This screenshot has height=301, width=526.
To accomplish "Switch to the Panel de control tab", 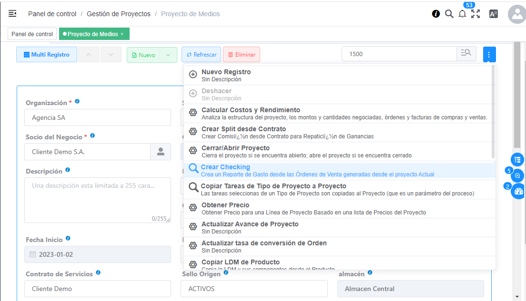I will point(32,34).
